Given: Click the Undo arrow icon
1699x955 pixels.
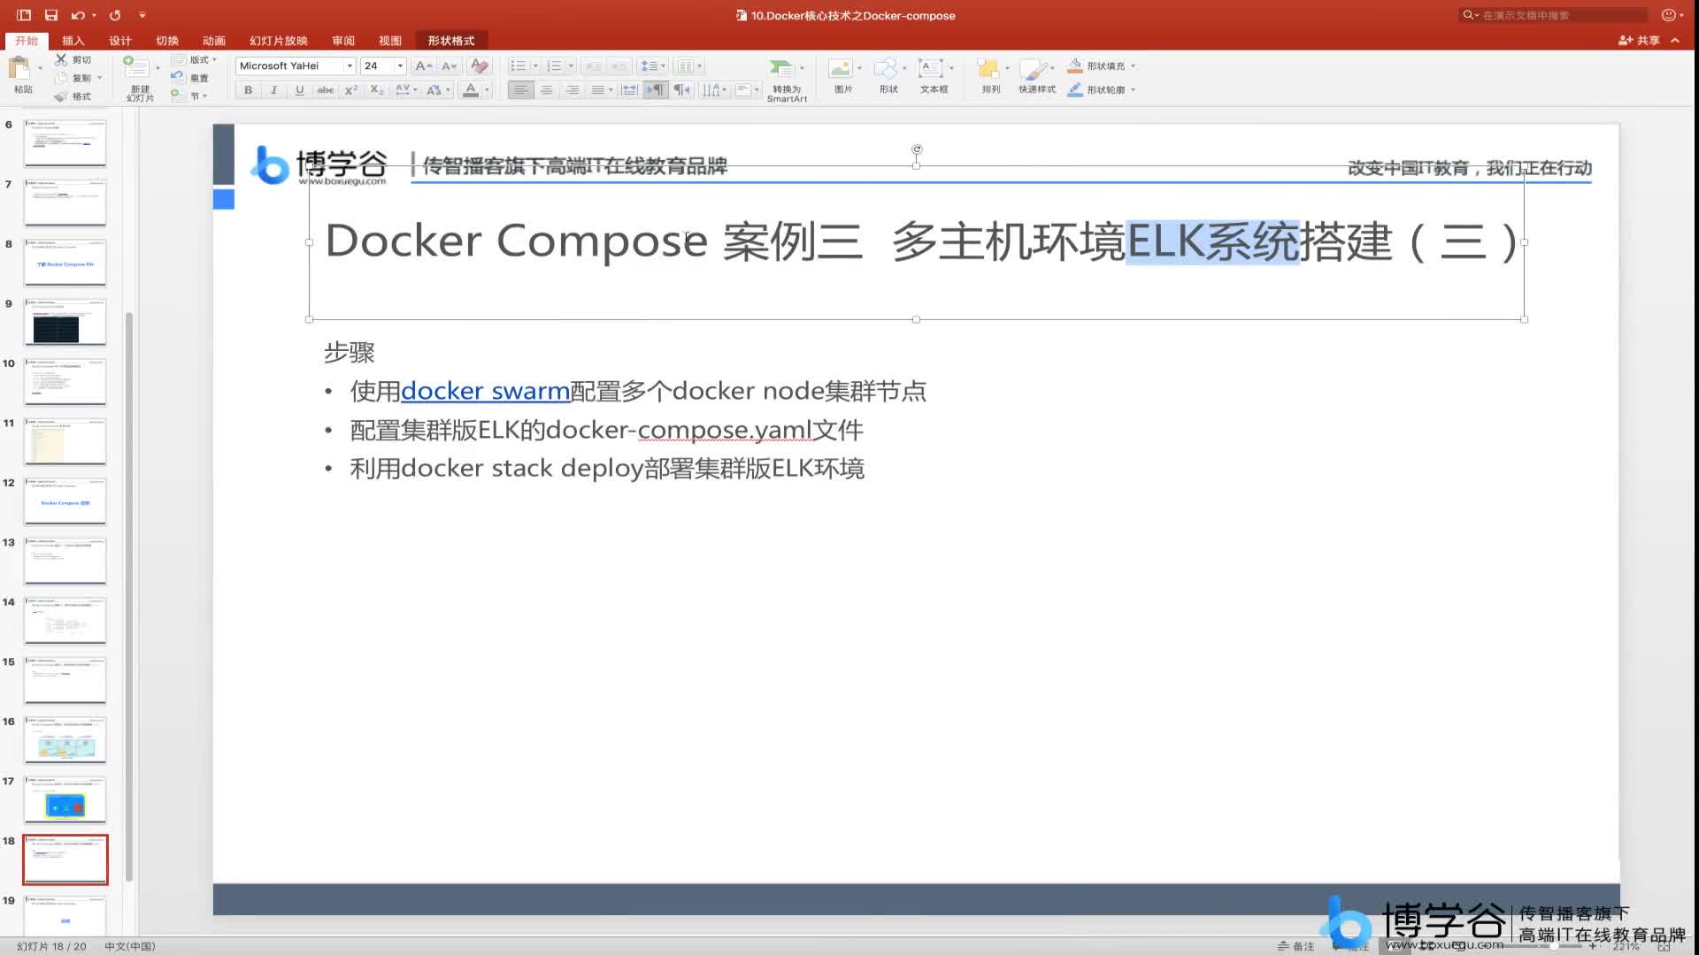Looking at the screenshot, I should click(x=78, y=15).
